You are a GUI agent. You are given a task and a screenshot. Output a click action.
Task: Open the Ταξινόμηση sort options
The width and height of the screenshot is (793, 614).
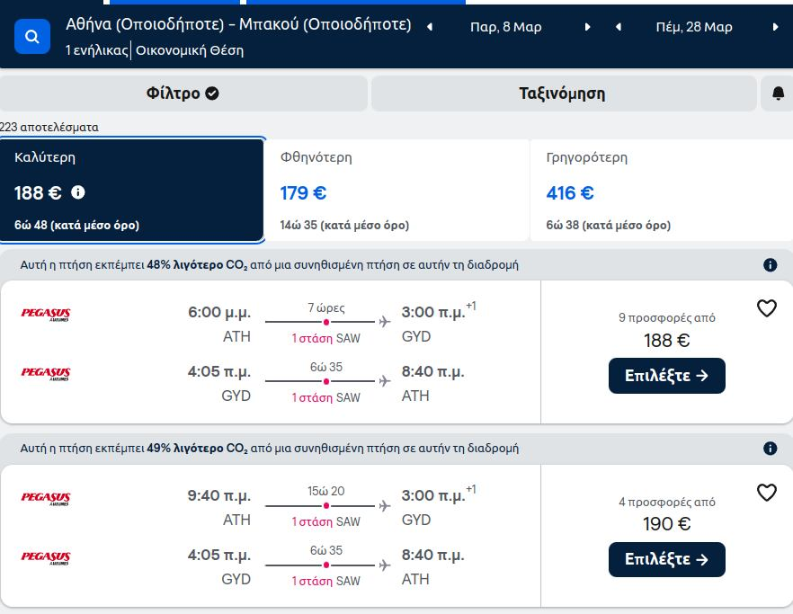point(564,93)
